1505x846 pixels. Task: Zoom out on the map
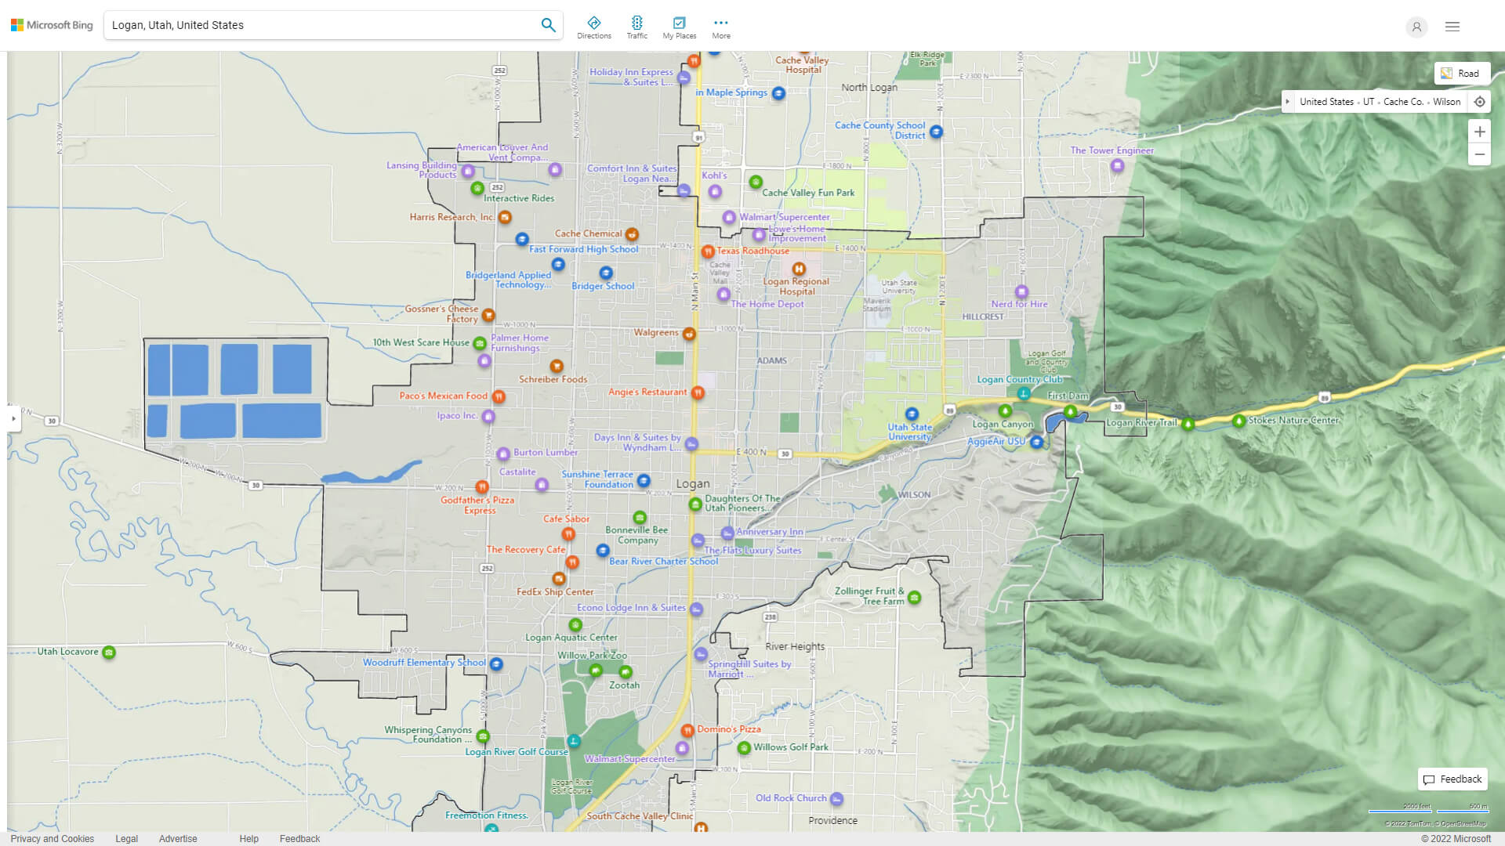coord(1480,154)
